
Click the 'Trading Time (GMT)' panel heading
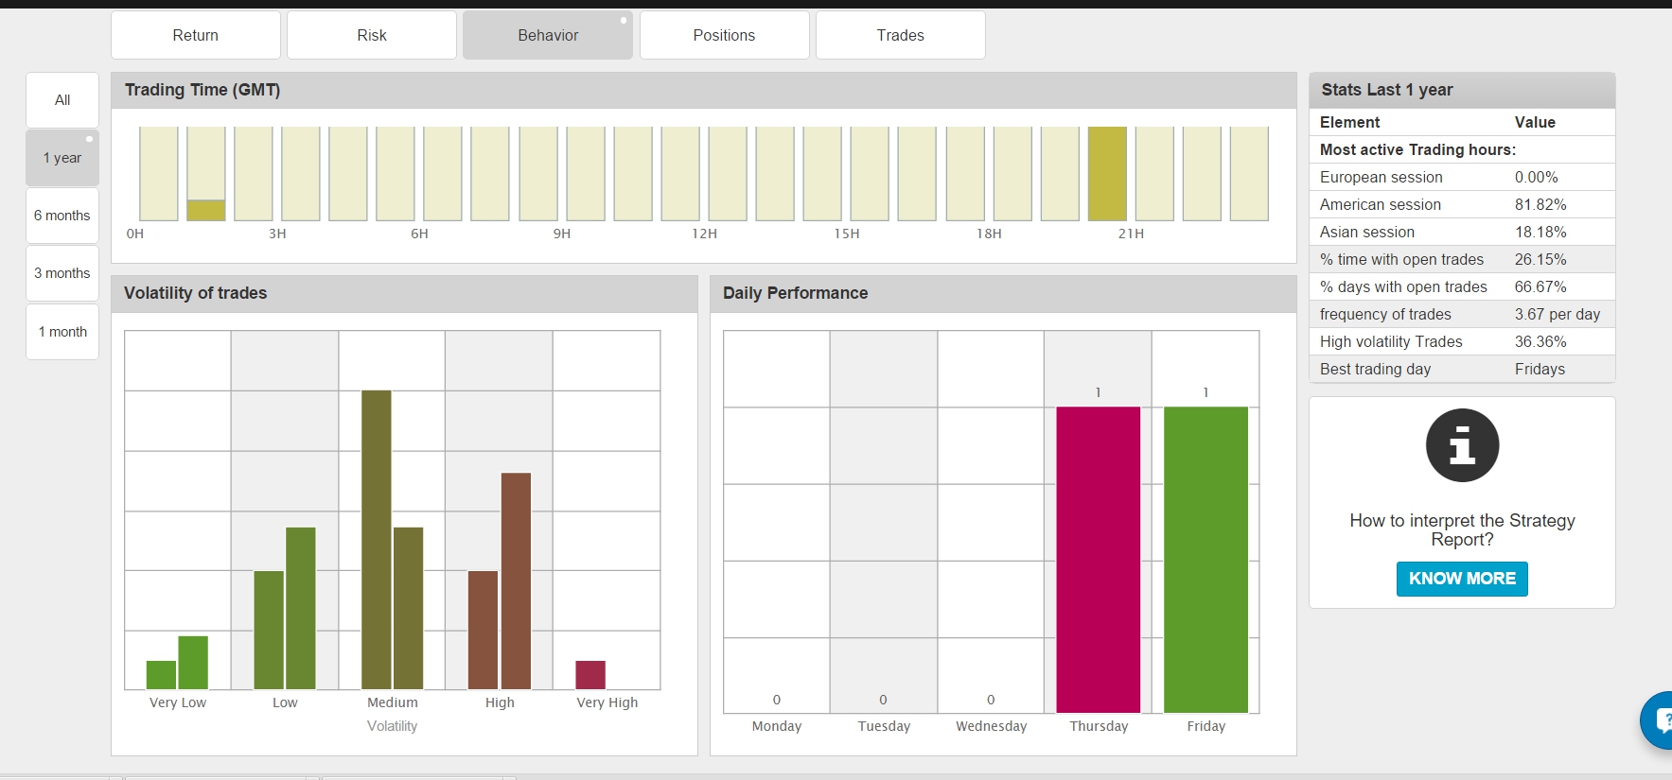pos(202,90)
